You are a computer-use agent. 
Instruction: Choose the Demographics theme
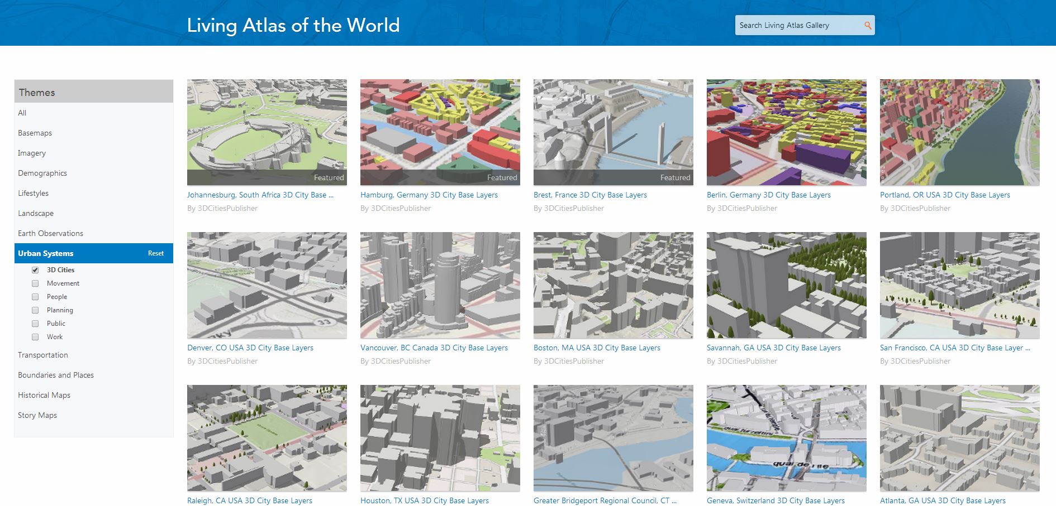click(94, 173)
